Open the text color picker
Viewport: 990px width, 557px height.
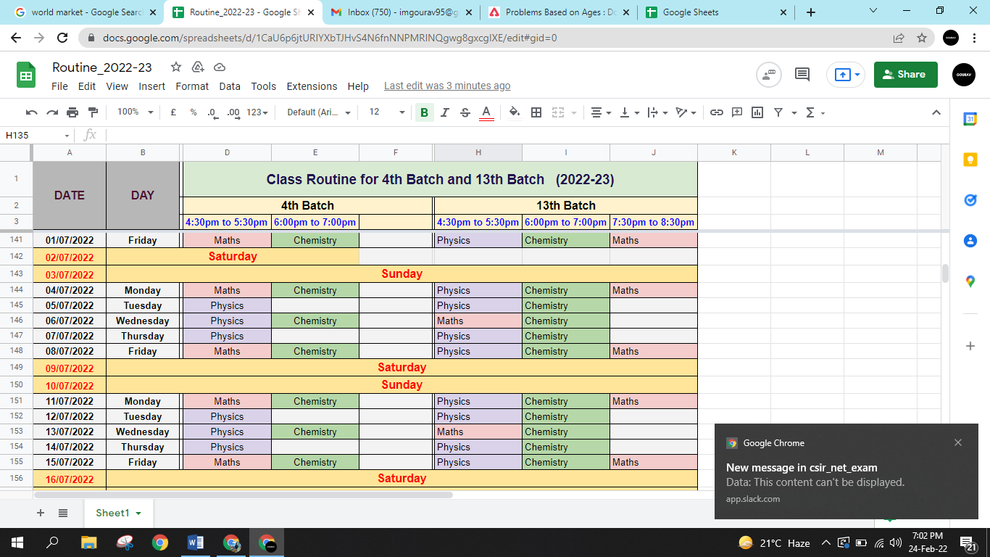486,112
